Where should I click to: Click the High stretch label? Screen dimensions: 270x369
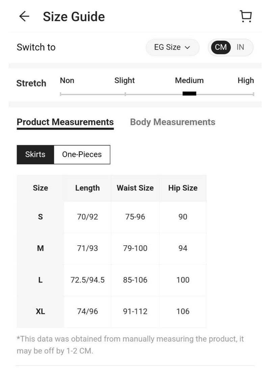coord(245,80)
